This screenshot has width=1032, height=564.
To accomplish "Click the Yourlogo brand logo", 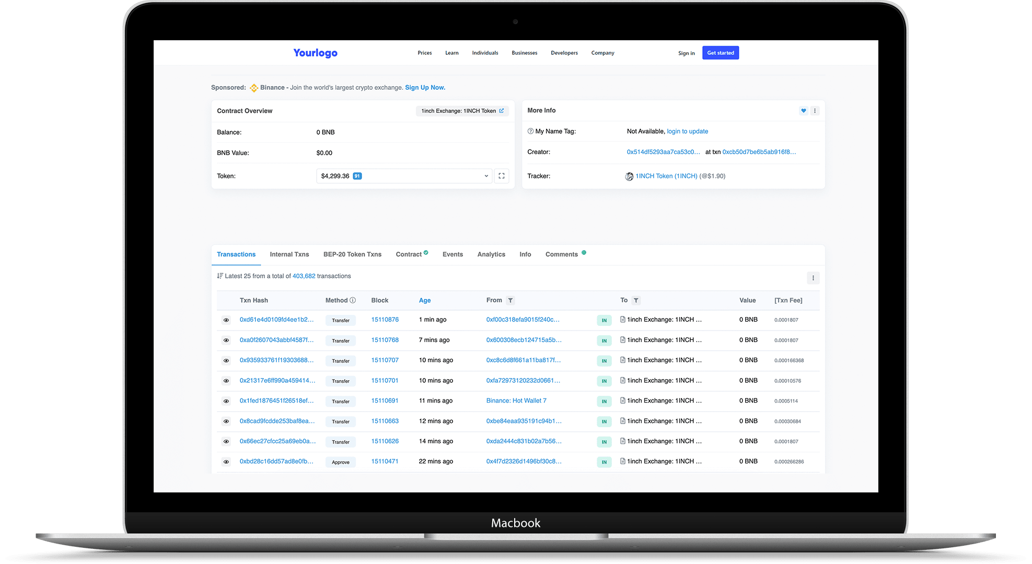I will click(x=315, y=53).
